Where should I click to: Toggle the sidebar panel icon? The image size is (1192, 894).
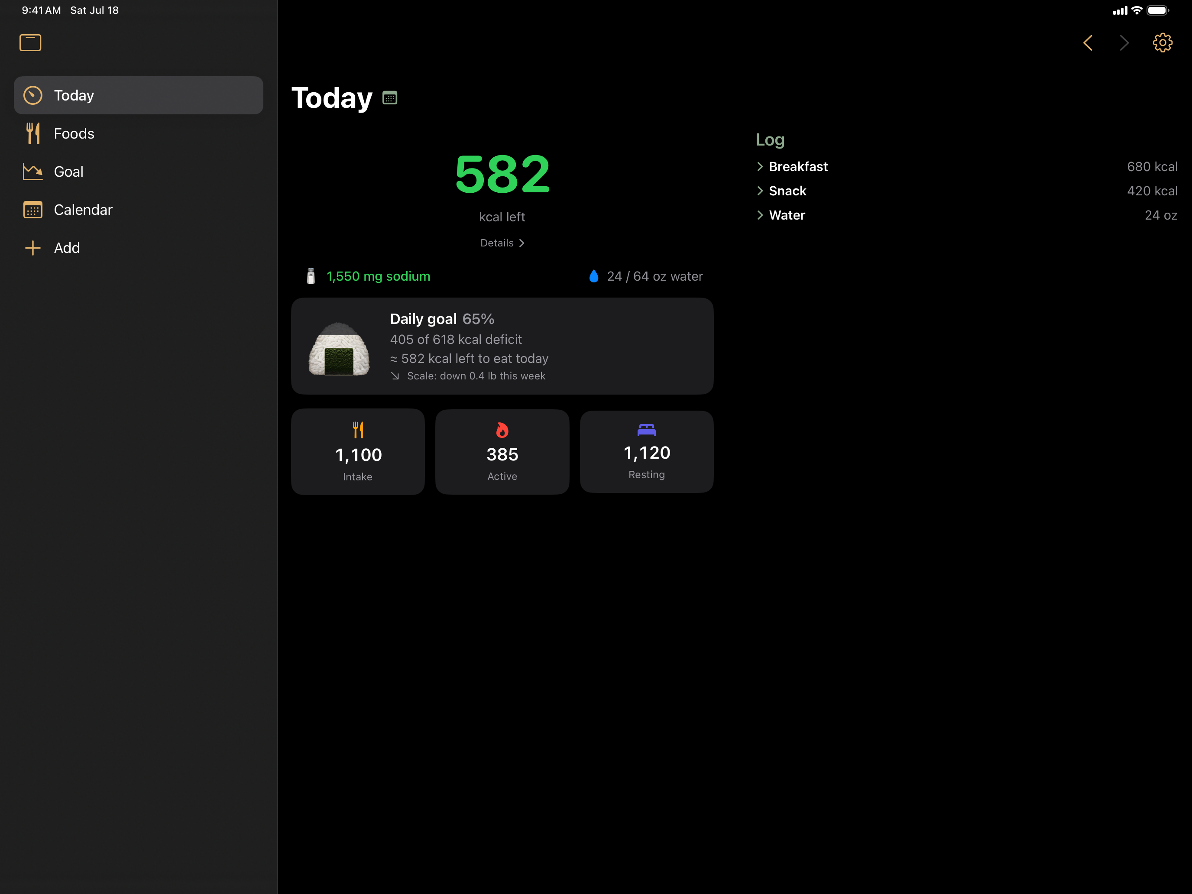(x=30, y=42)
